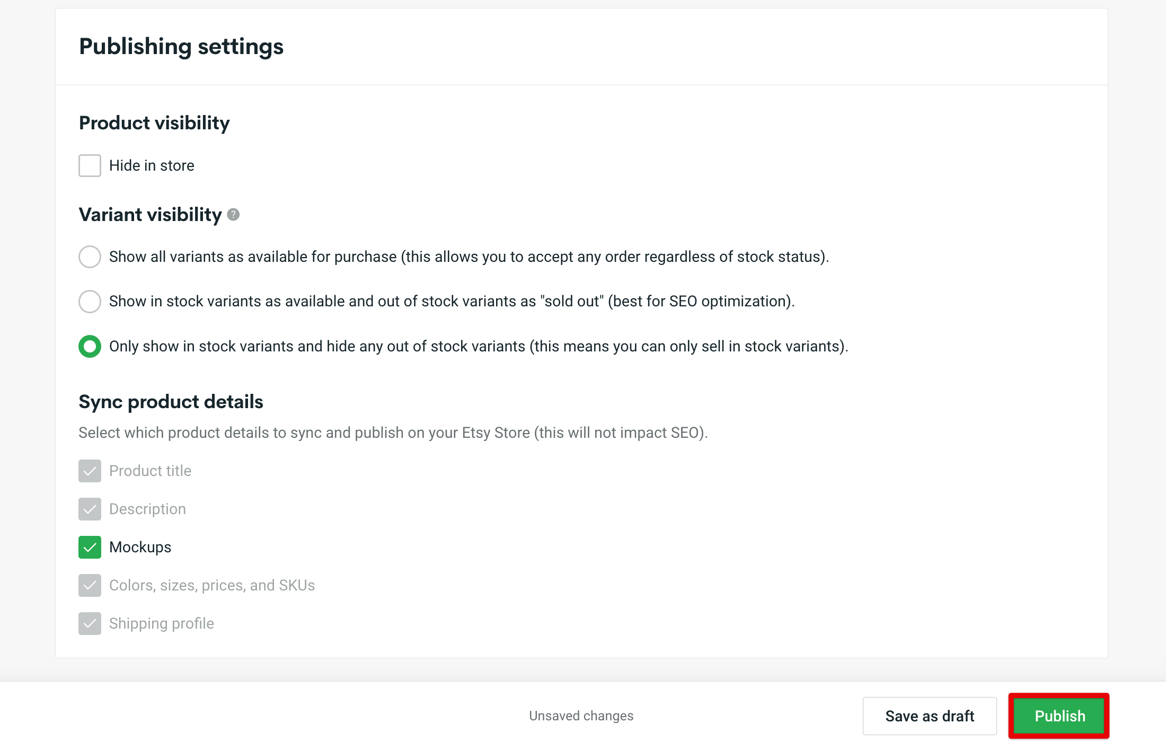Click the Description sync checkbox

(x=90, y=509)
